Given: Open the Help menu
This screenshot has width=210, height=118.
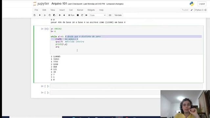Looking at the screenshot, I should click(101, 10).
